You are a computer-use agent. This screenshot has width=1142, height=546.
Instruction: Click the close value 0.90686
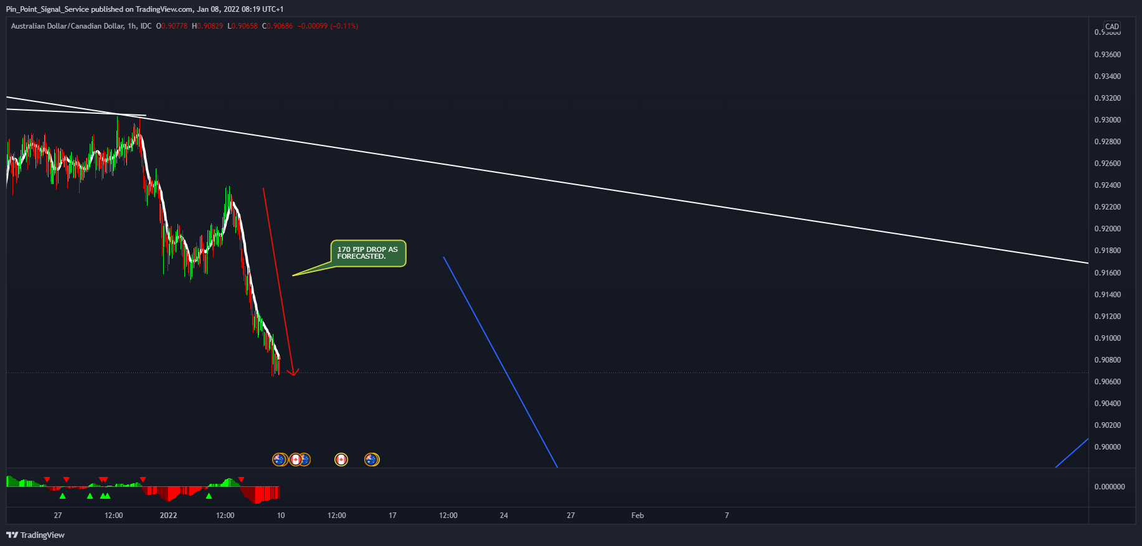[x=279, y=26]
